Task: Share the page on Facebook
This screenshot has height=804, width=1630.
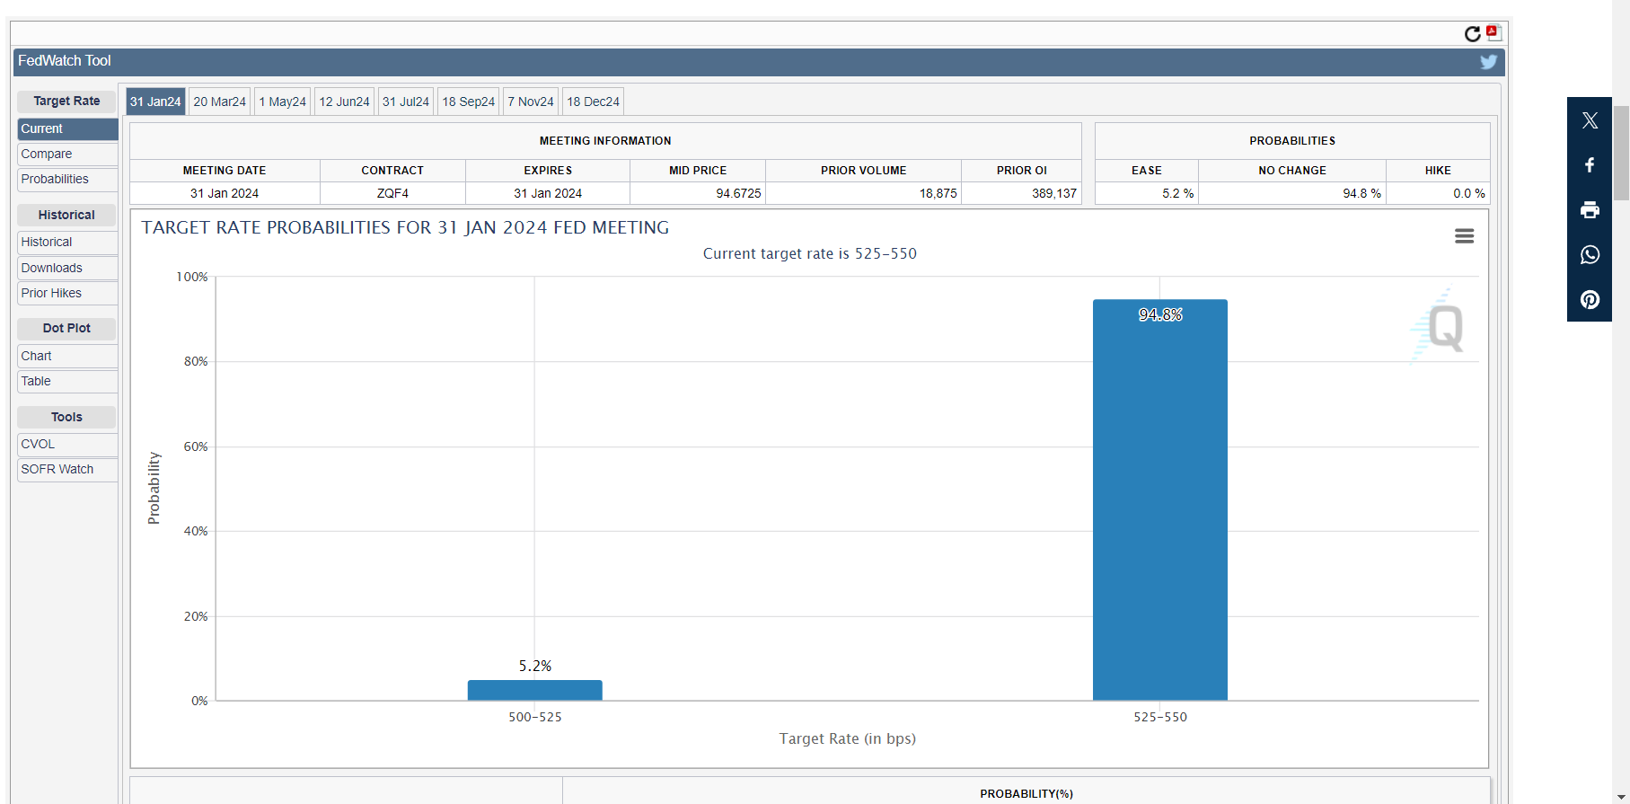Action: coord(1590,165)
